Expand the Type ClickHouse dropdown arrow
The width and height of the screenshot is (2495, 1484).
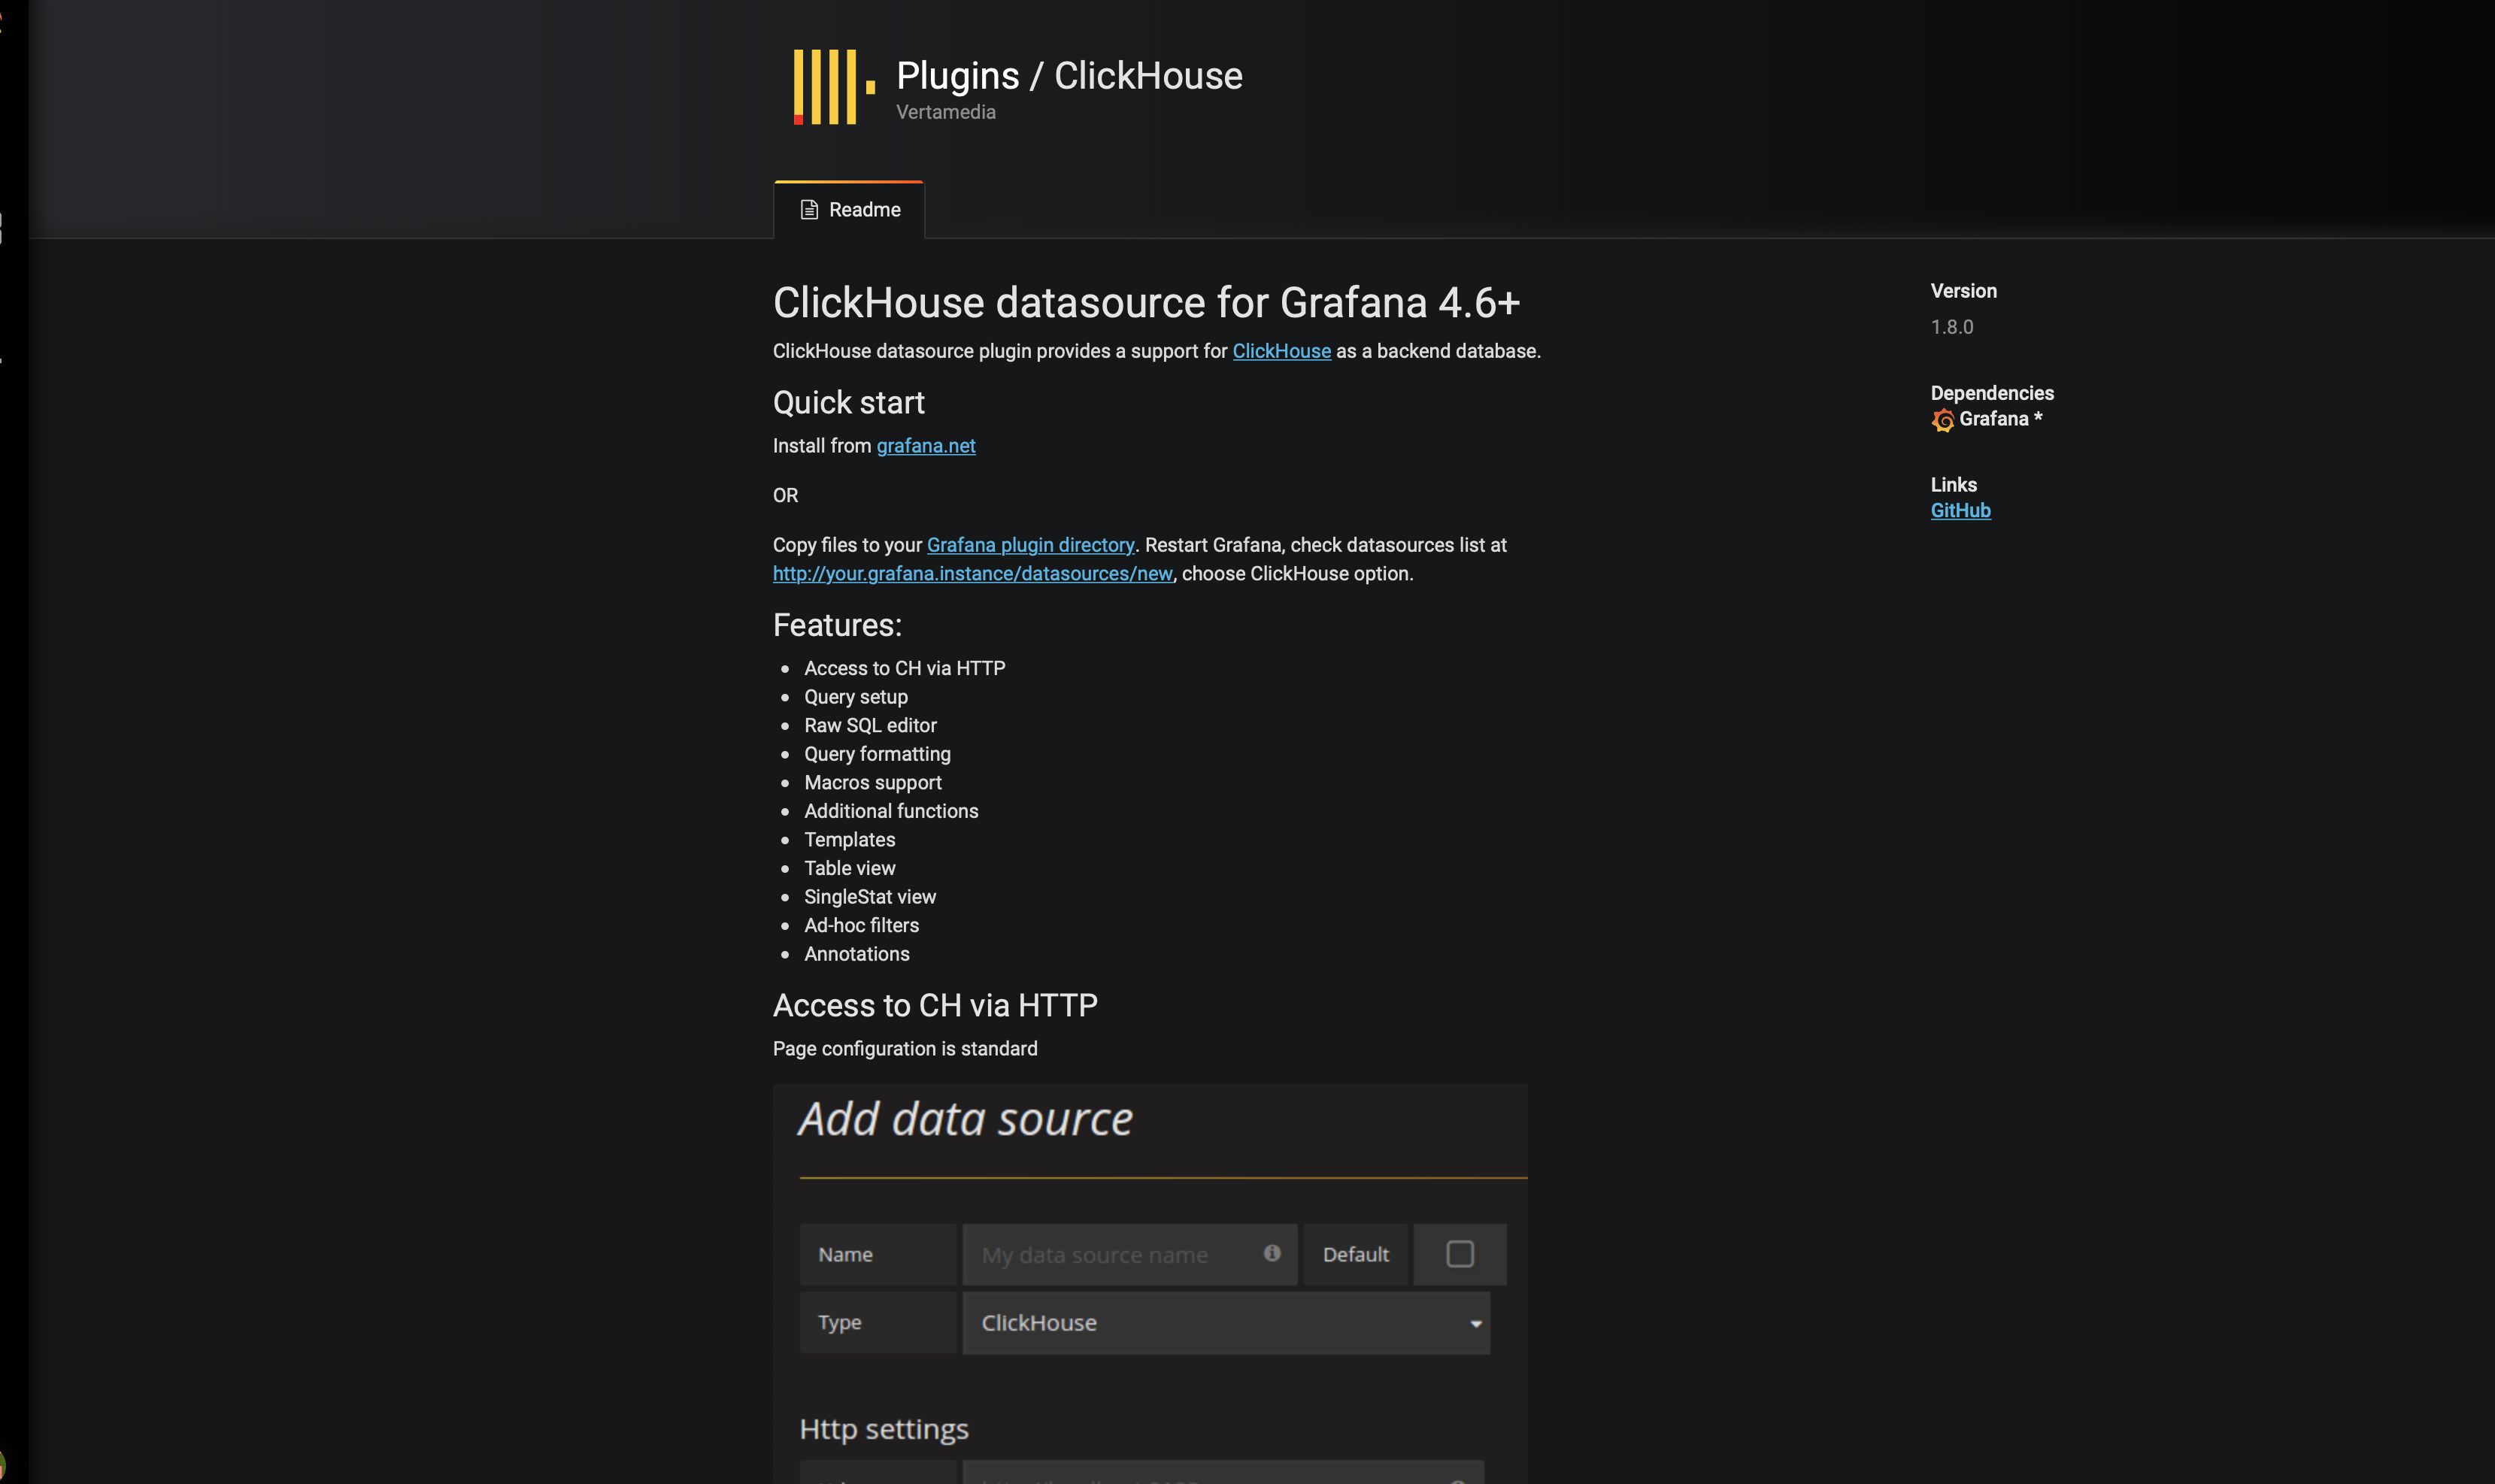pos(1475,1323)
